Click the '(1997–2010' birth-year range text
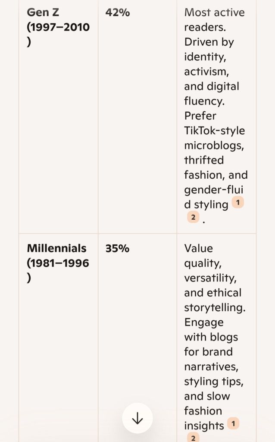Image resolution: width=275 pixels, height=442 pixels. (x=58, y=27)
